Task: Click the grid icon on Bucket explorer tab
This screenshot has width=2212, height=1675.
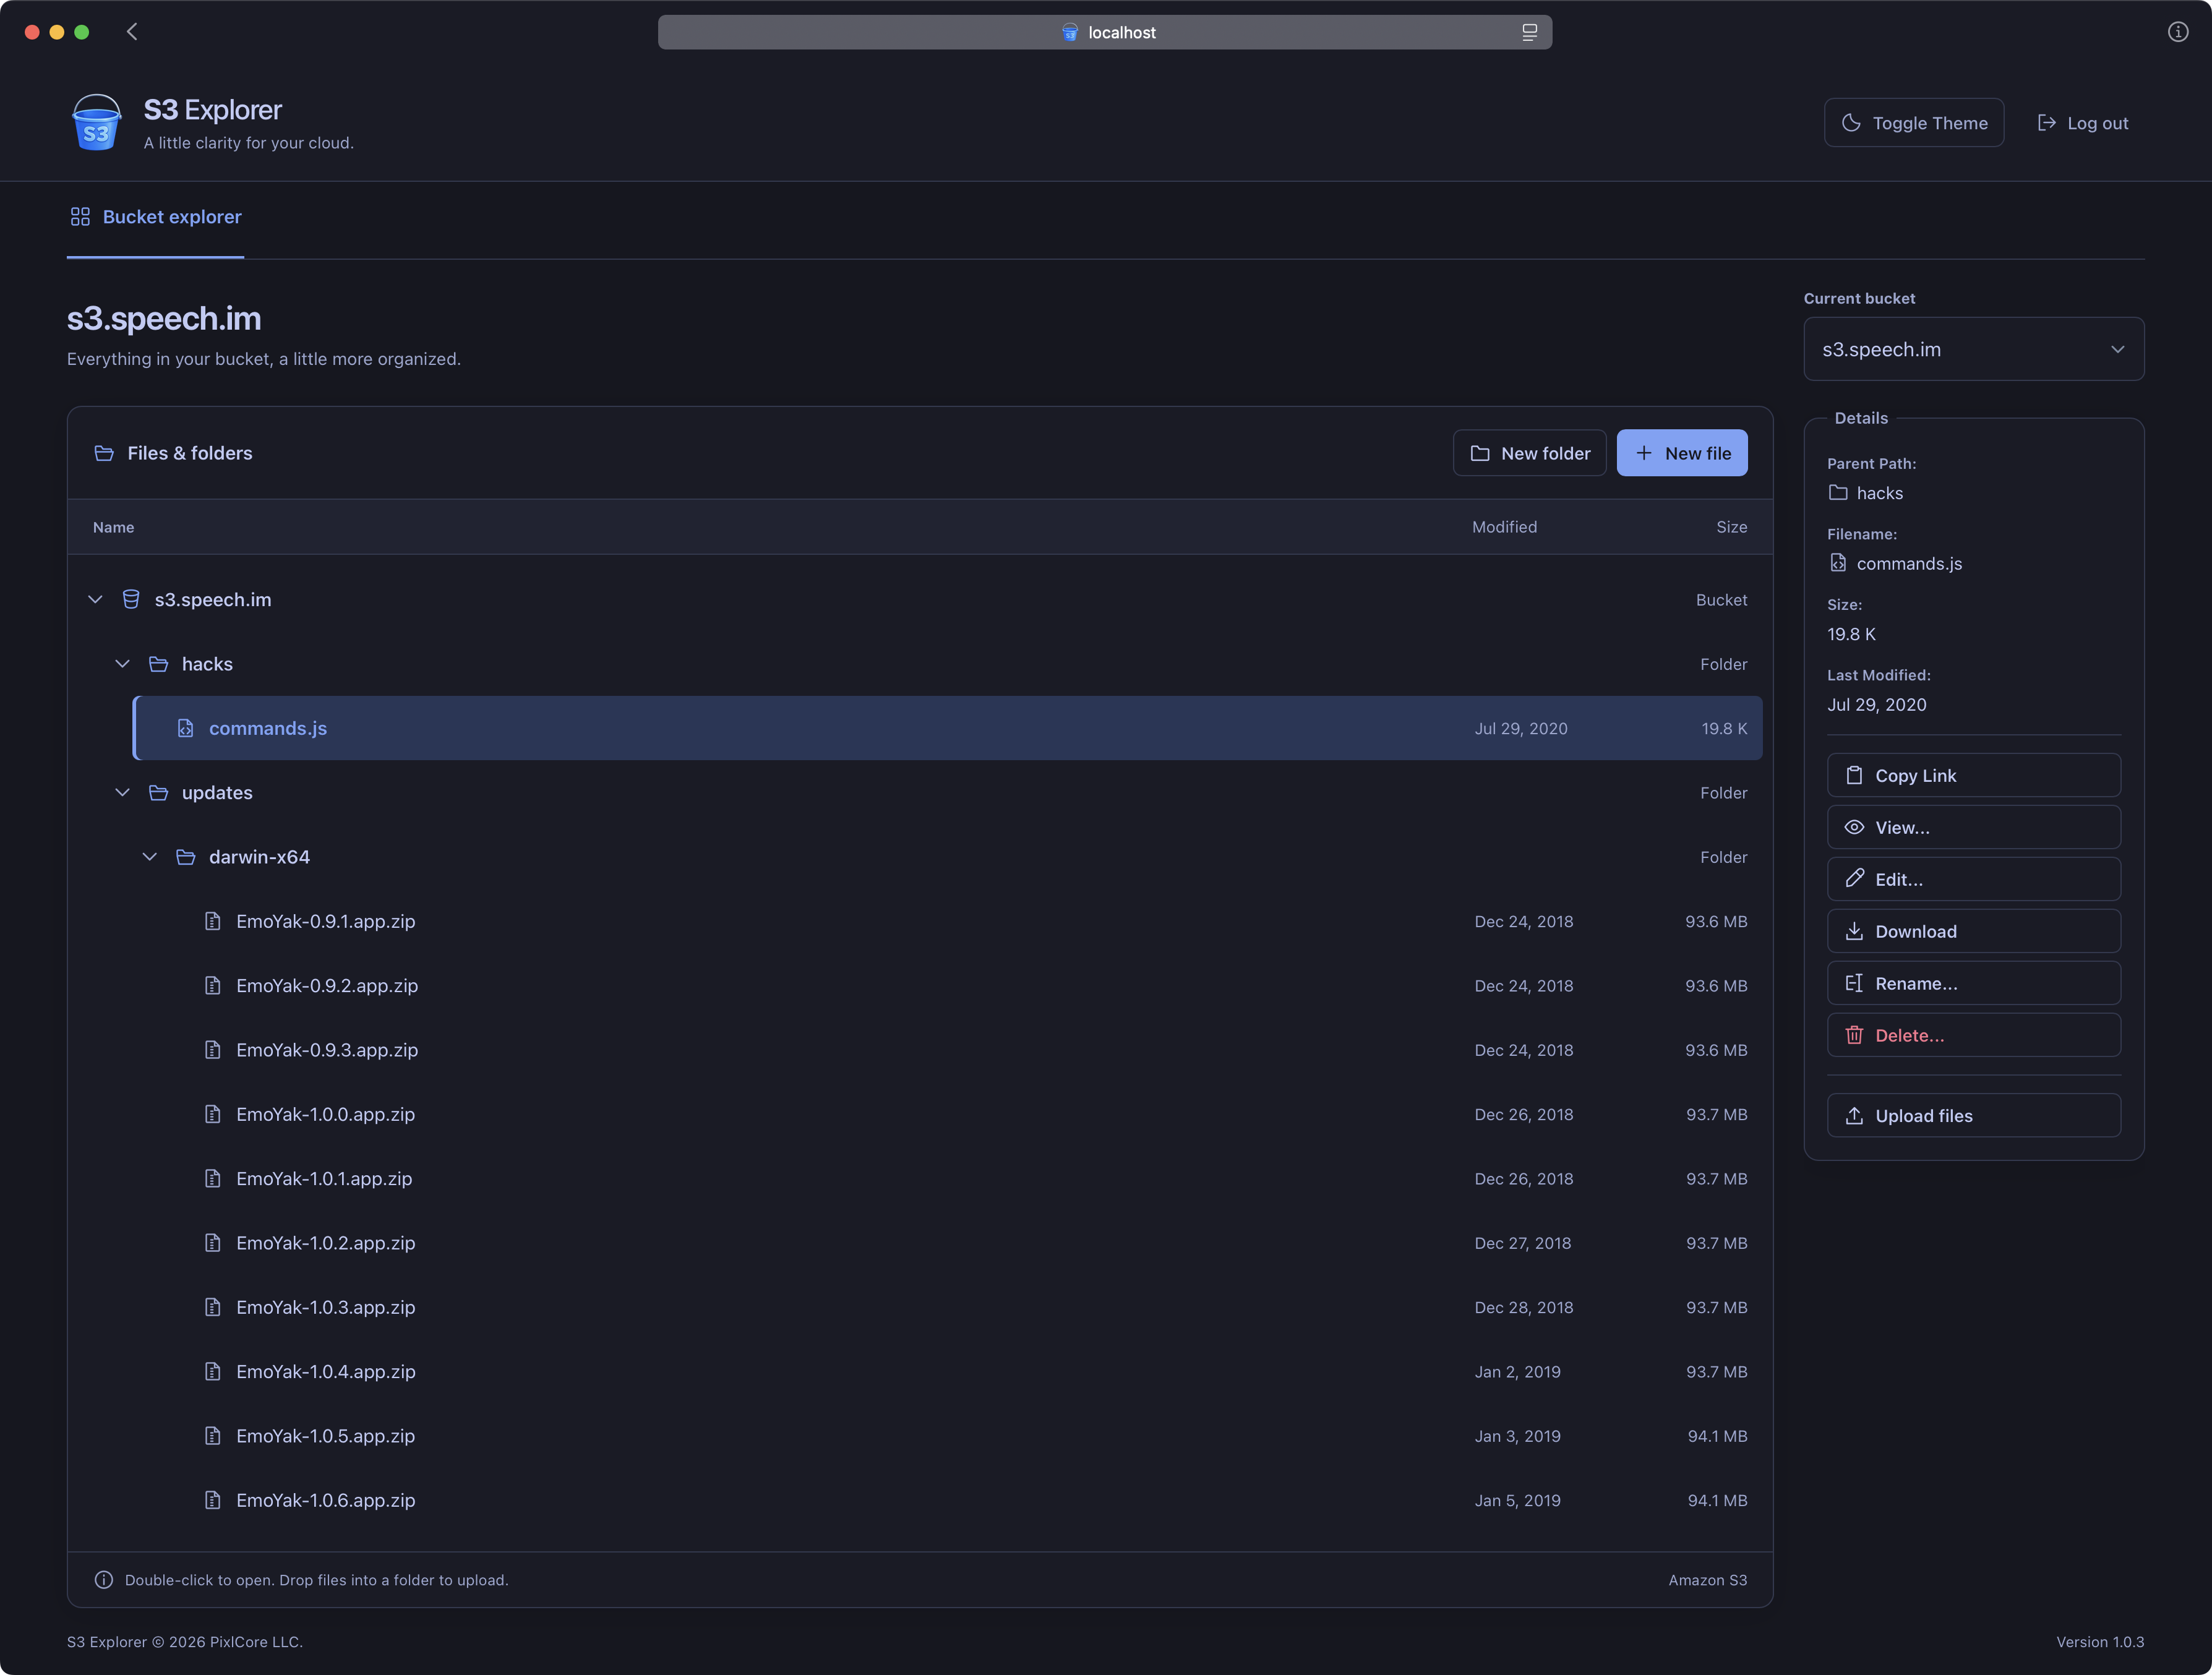Action: click(80, 217)
